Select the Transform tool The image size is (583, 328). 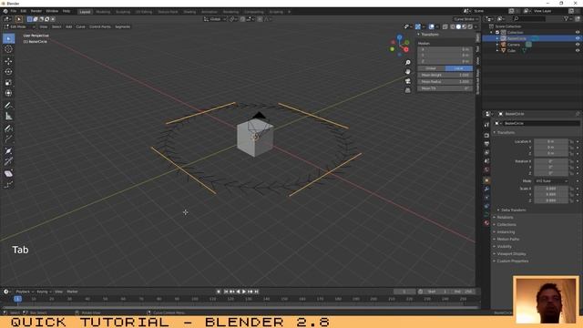pos(8,93)
